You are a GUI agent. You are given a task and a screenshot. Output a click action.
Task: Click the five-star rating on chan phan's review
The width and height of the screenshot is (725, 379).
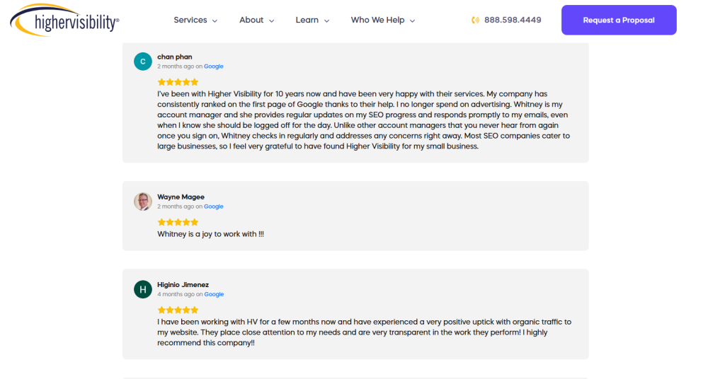(x=178, y=82)
